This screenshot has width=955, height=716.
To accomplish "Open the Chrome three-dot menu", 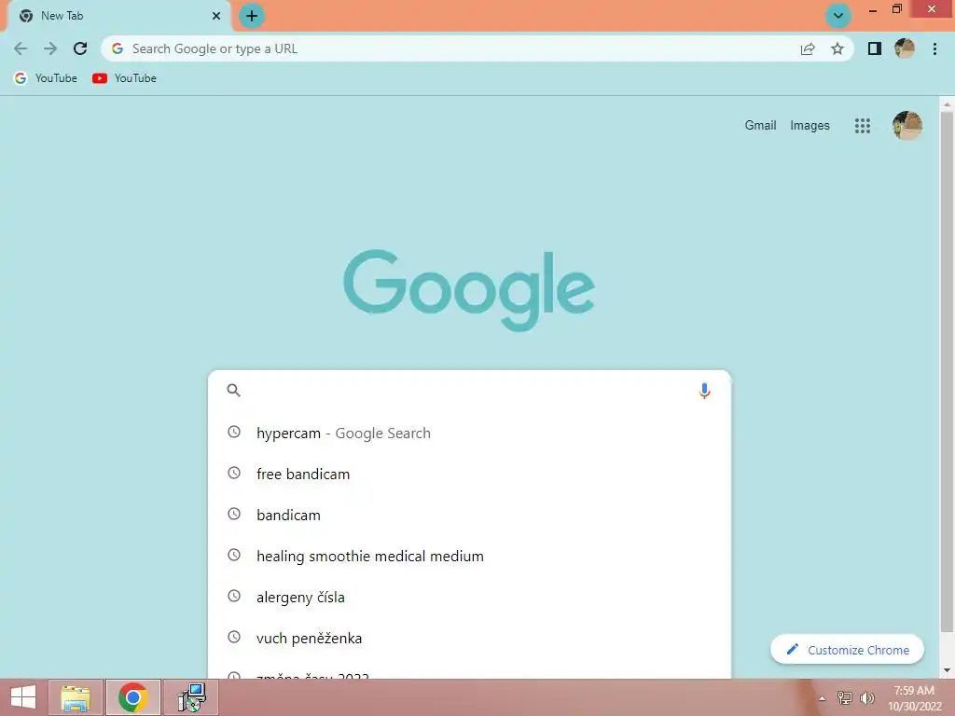I will (x=934, y=48).
